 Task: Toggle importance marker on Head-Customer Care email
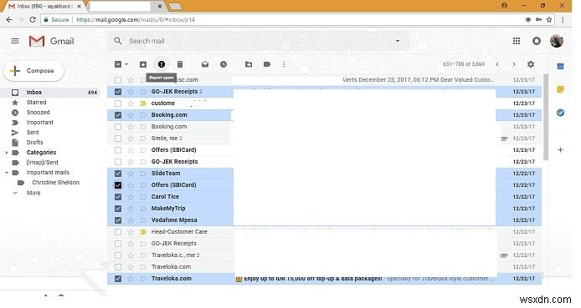pos(143,232)
